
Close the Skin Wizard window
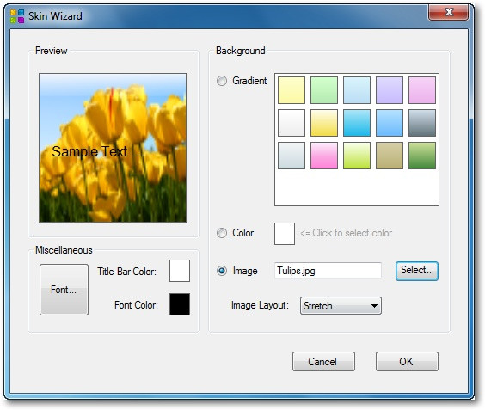449,12
